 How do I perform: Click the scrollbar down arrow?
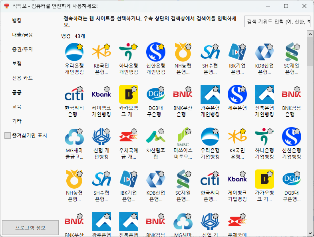[310, 233]
